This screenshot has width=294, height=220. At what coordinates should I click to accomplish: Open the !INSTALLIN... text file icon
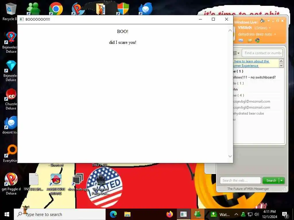tap(34, 182)
